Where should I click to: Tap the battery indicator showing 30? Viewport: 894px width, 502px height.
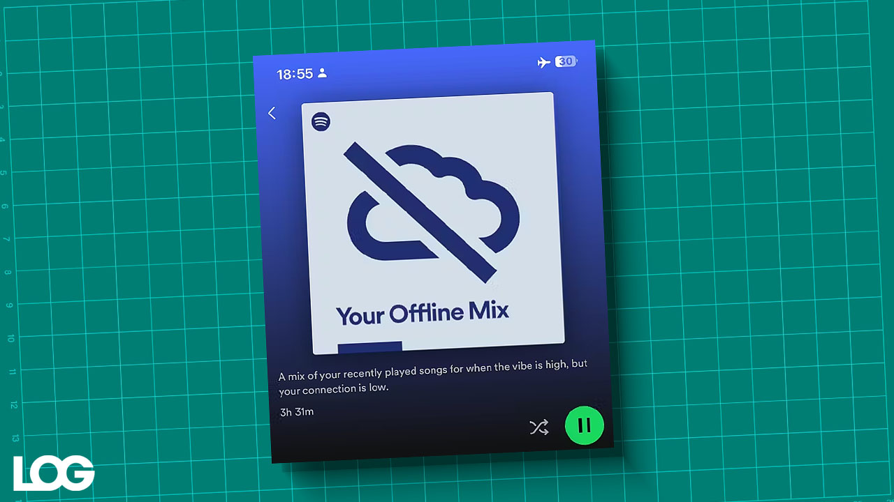(x=566, y=61)
